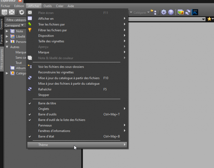
Task: Open the Fichier menu
Action: (5, 6)
